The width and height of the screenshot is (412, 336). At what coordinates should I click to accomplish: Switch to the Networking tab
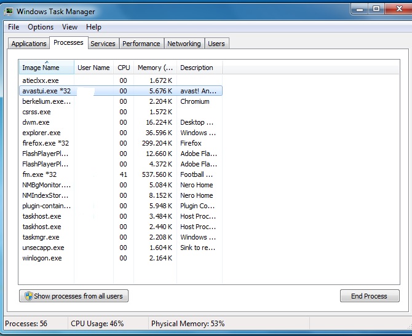184,44
